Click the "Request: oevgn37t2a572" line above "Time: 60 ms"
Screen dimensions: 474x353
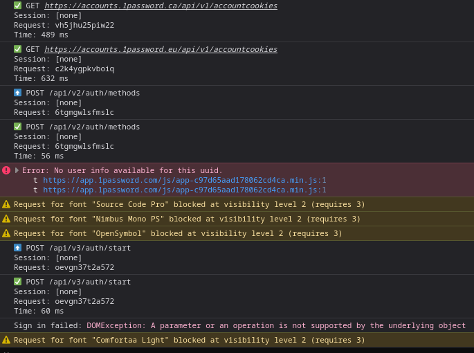[x=64, y=301]
